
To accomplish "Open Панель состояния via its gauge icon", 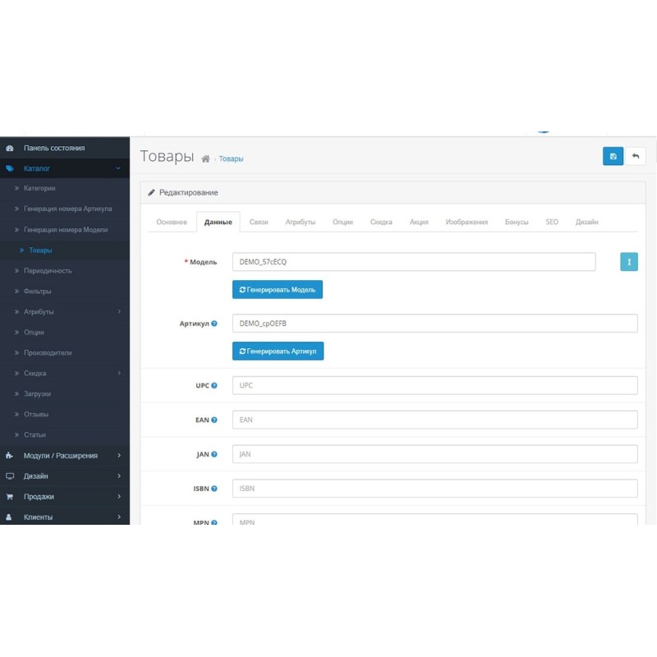I will pos(10,148).
